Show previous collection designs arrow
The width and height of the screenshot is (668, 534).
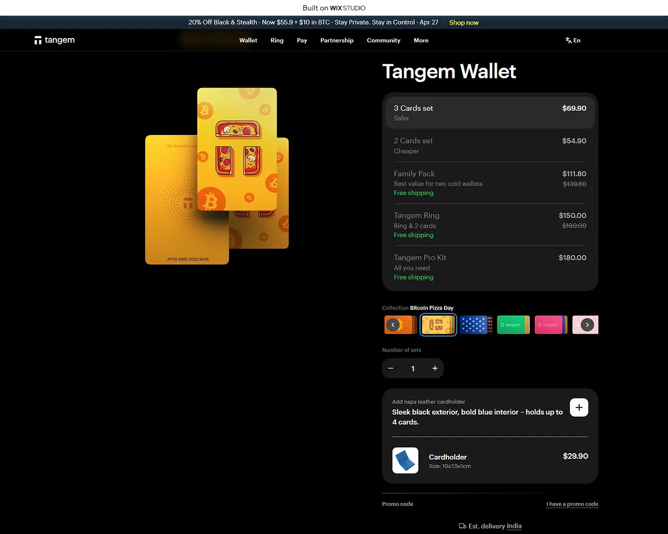(393, 325)
